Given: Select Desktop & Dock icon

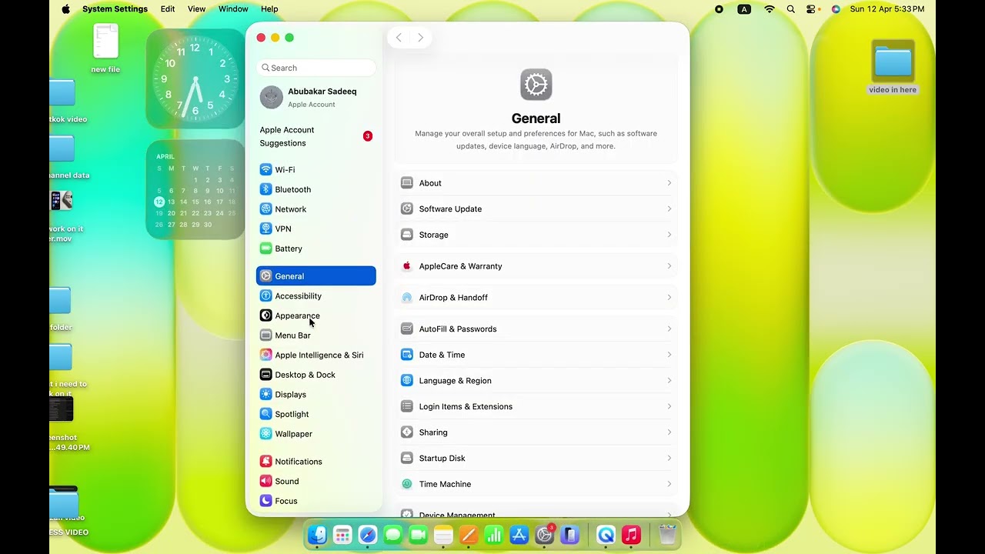Looking at the screenshot, I should click(x=265, y=375).
